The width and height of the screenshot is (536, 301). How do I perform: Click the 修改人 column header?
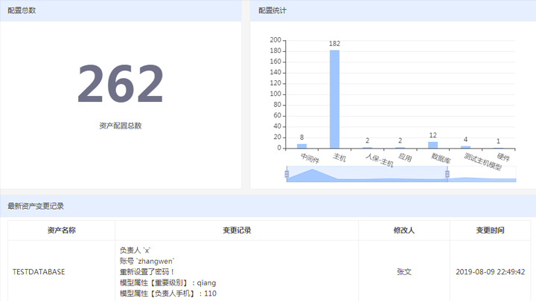(x=403, y=230)
